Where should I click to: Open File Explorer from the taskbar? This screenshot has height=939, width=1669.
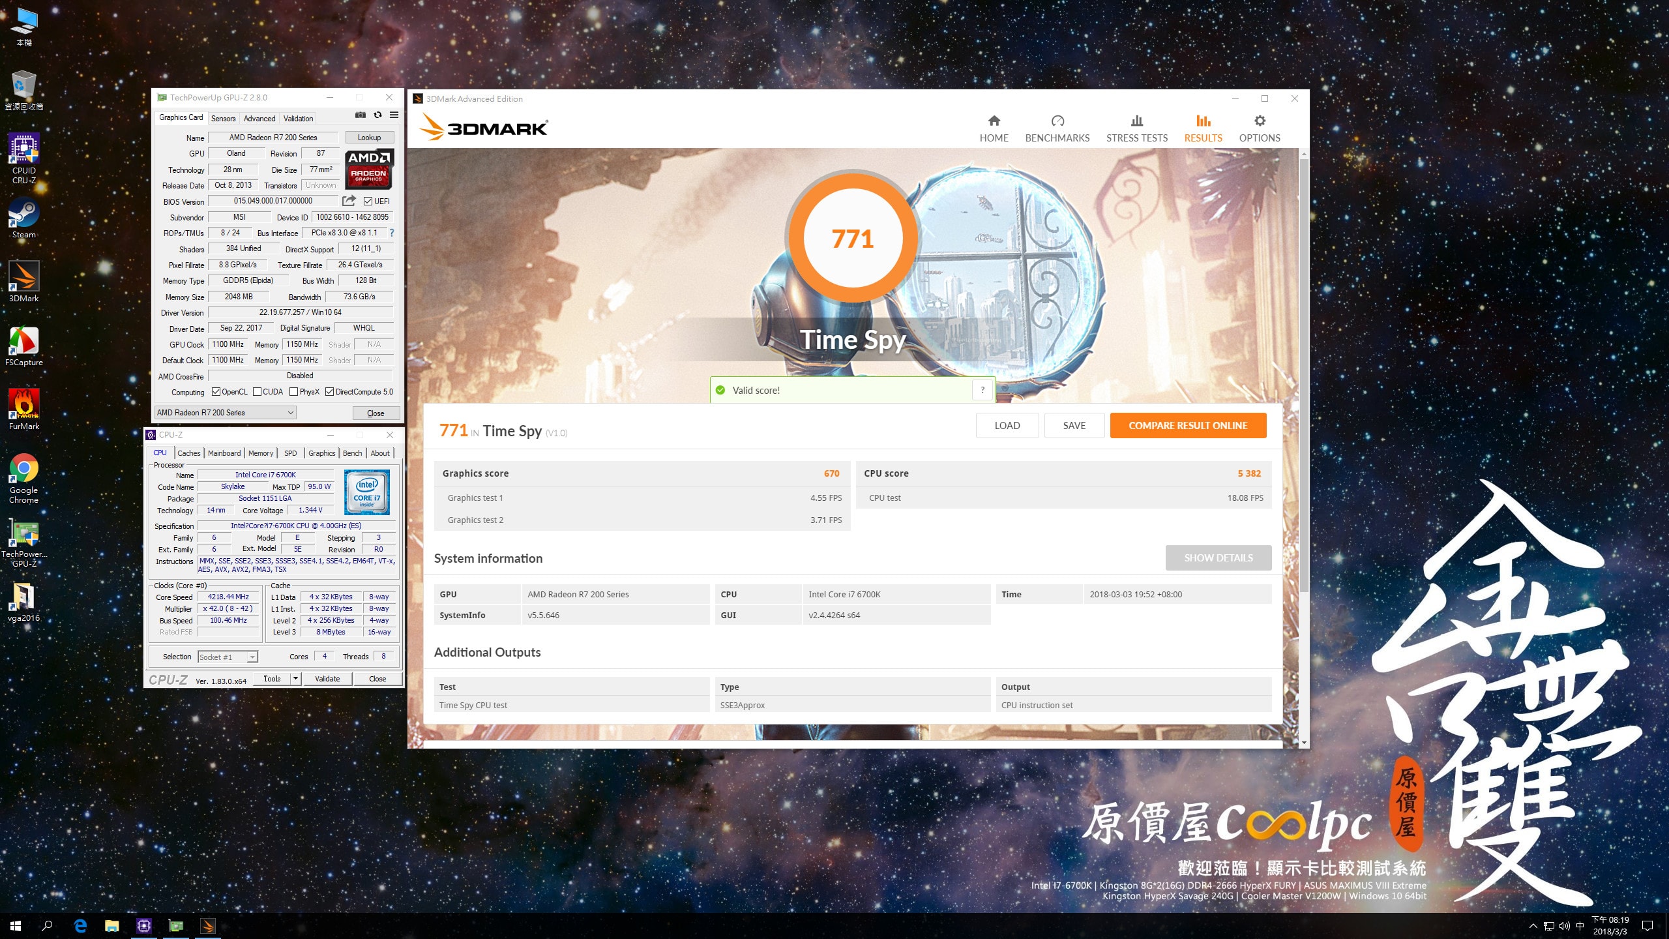[x=112, y=926]
